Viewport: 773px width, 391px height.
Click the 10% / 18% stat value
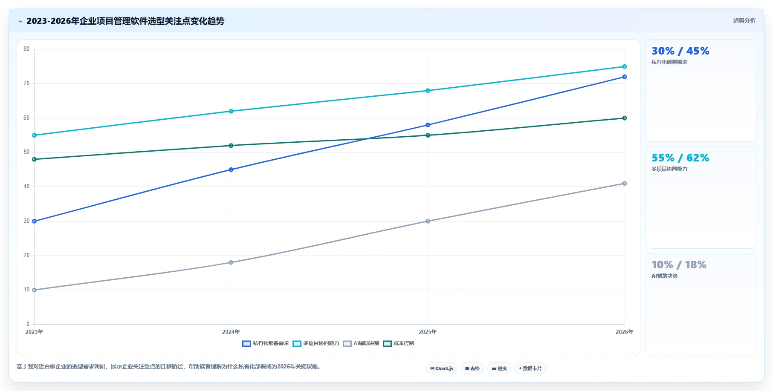(x=679, y=265)
